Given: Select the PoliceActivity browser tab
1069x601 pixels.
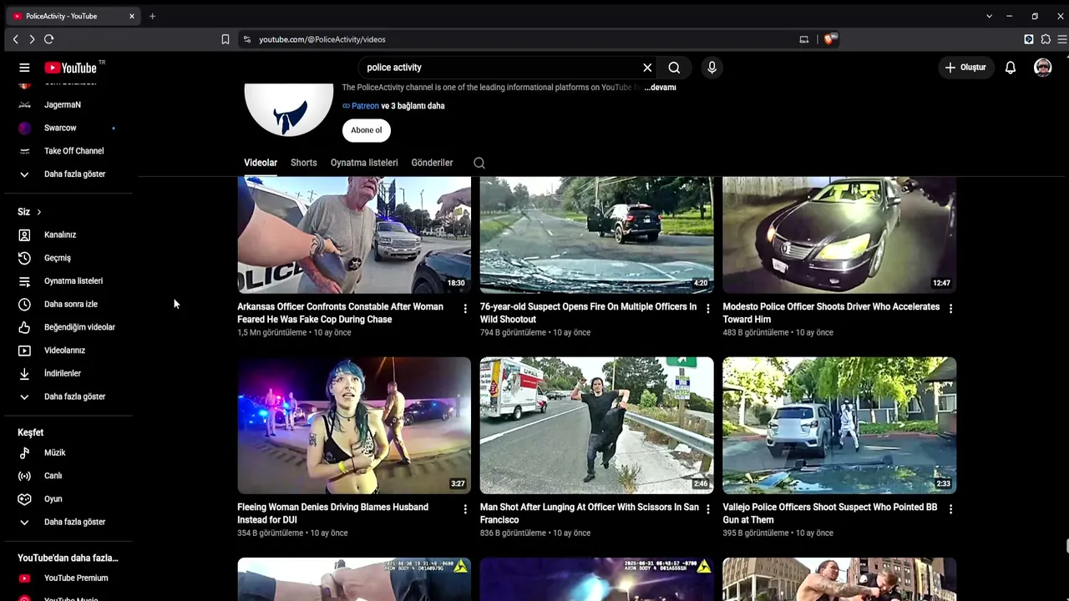Looking at the screenshot, I should coord(73,16).
